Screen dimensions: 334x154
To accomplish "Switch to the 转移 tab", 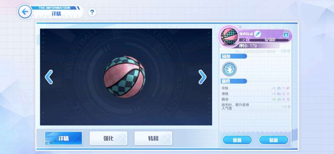I will coord(153,138).
